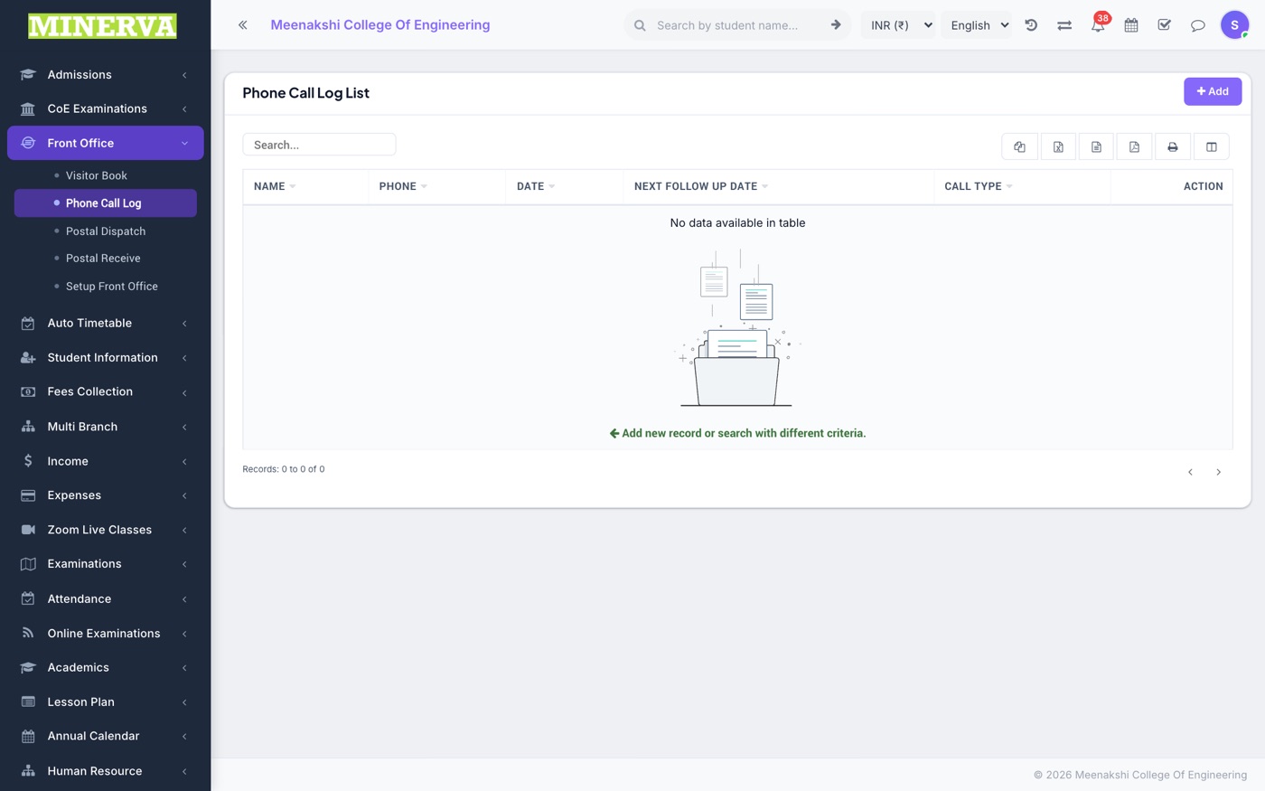
Task: Export the call log to PDF
Action: coord(1134,146)
